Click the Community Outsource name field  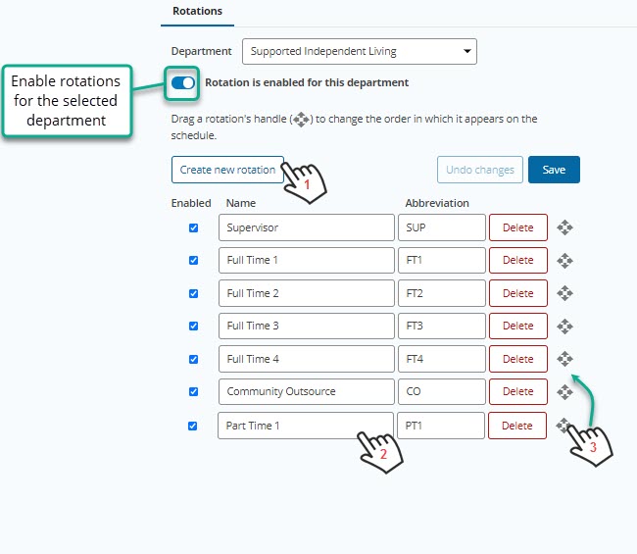tap(307, 391)
